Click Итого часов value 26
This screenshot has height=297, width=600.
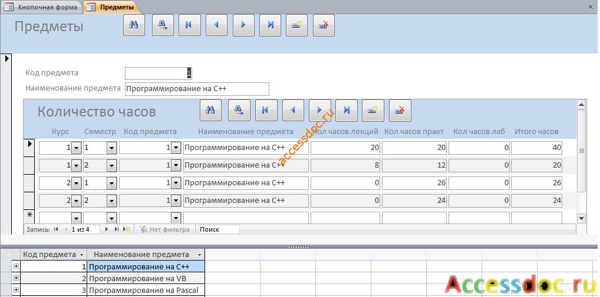536,183
